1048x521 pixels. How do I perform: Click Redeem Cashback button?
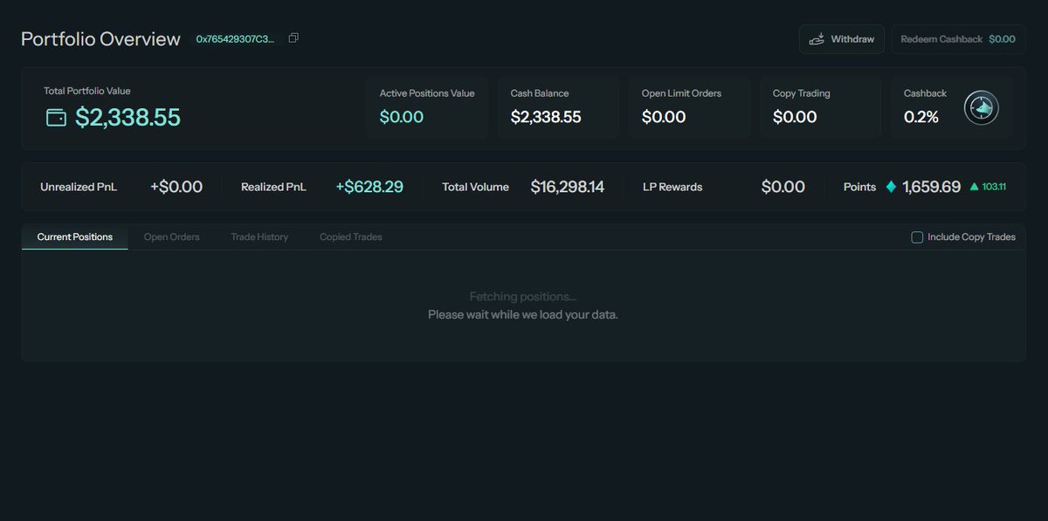pos(957,39)
